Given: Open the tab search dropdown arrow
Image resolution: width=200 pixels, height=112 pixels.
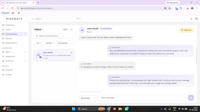Looking at the screenshot, I should (2, 2).
